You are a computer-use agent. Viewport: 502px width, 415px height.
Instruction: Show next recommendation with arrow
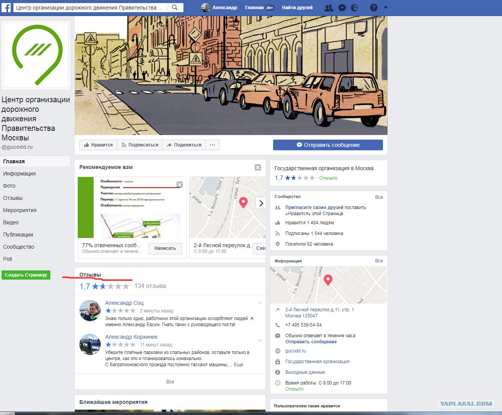point(261,203)
